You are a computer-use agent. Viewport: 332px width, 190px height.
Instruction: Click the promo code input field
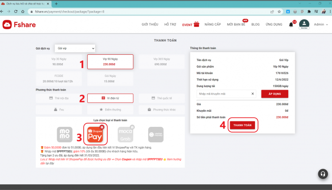(x=226, y=94)
